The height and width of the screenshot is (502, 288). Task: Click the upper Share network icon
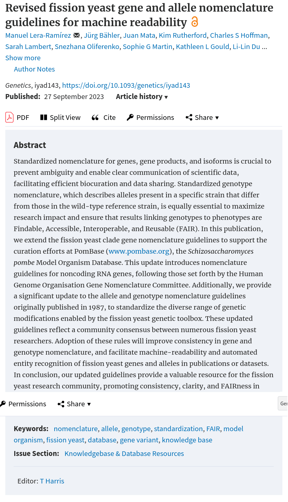pos(189,117)
